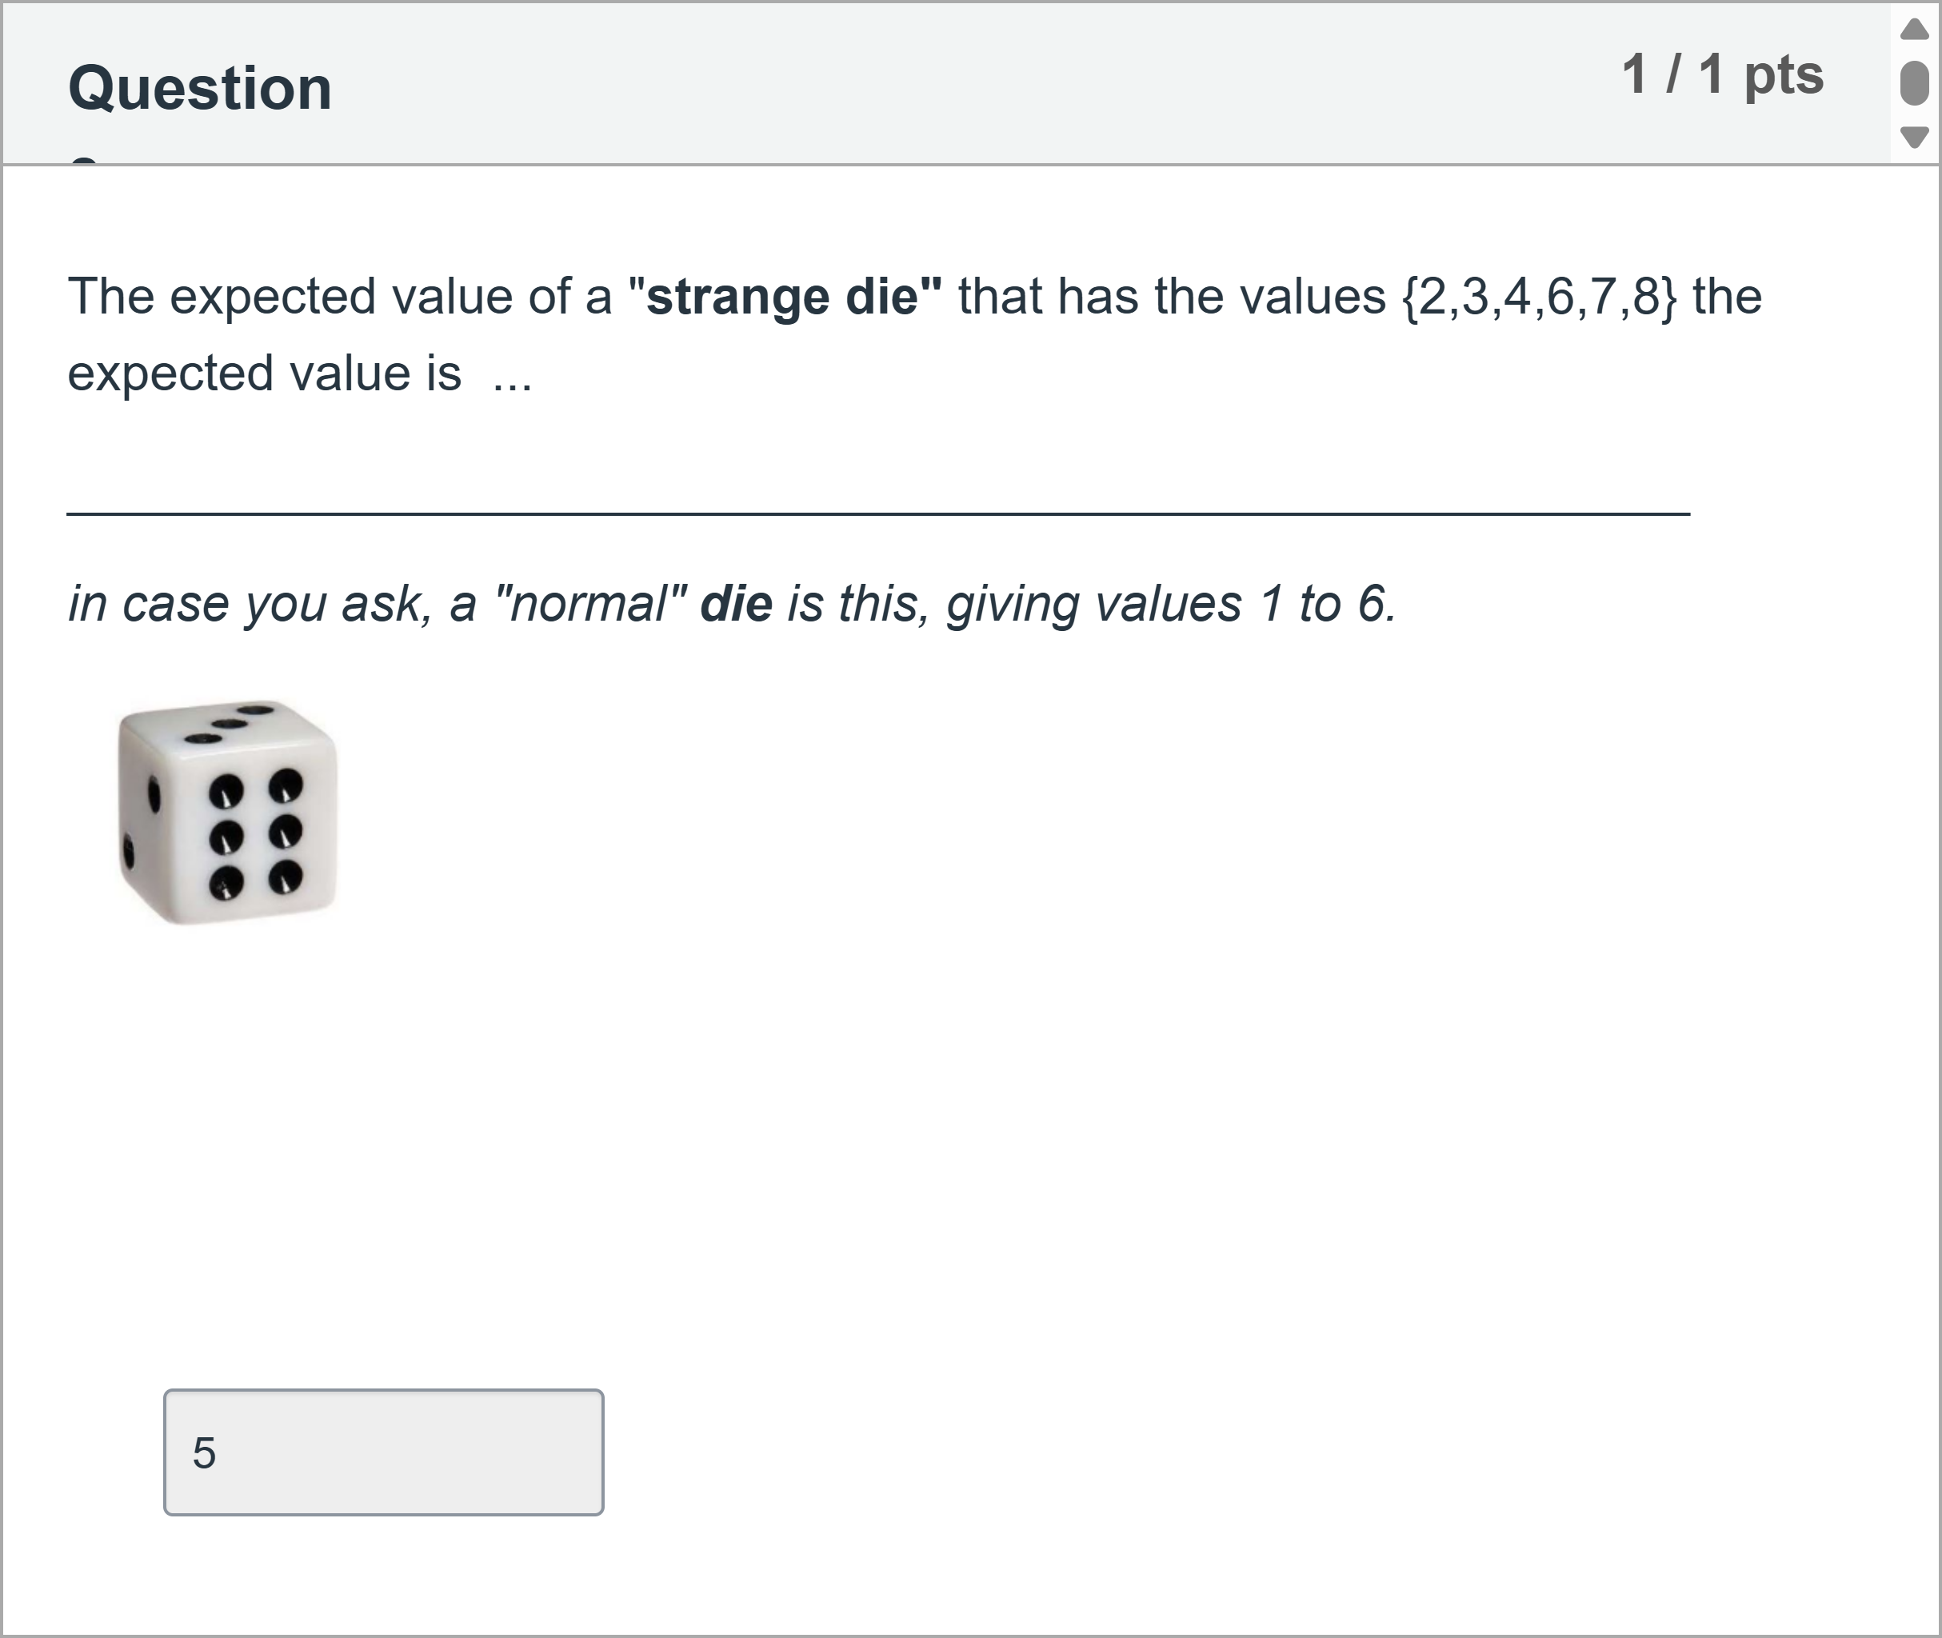Select the Question header text
Image resolution: width=1942 pixels, height=1638 pixels.
pyautogui.click(x=200, y=86)
